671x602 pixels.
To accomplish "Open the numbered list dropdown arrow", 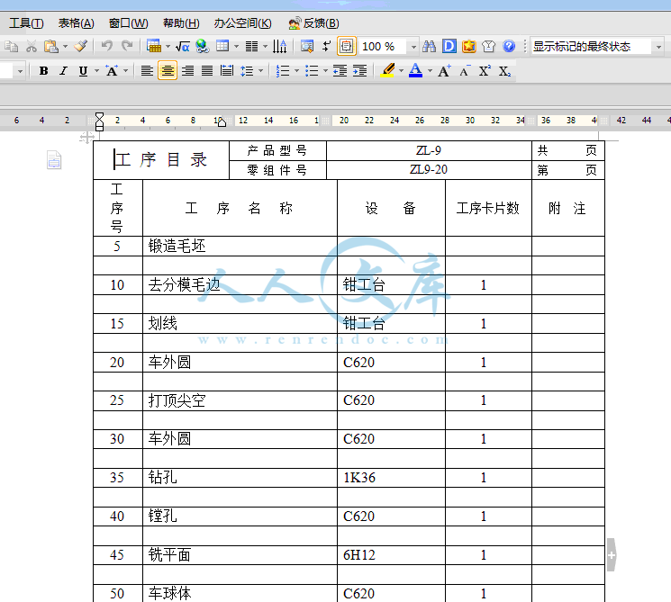I will click(x=296, y=71).
